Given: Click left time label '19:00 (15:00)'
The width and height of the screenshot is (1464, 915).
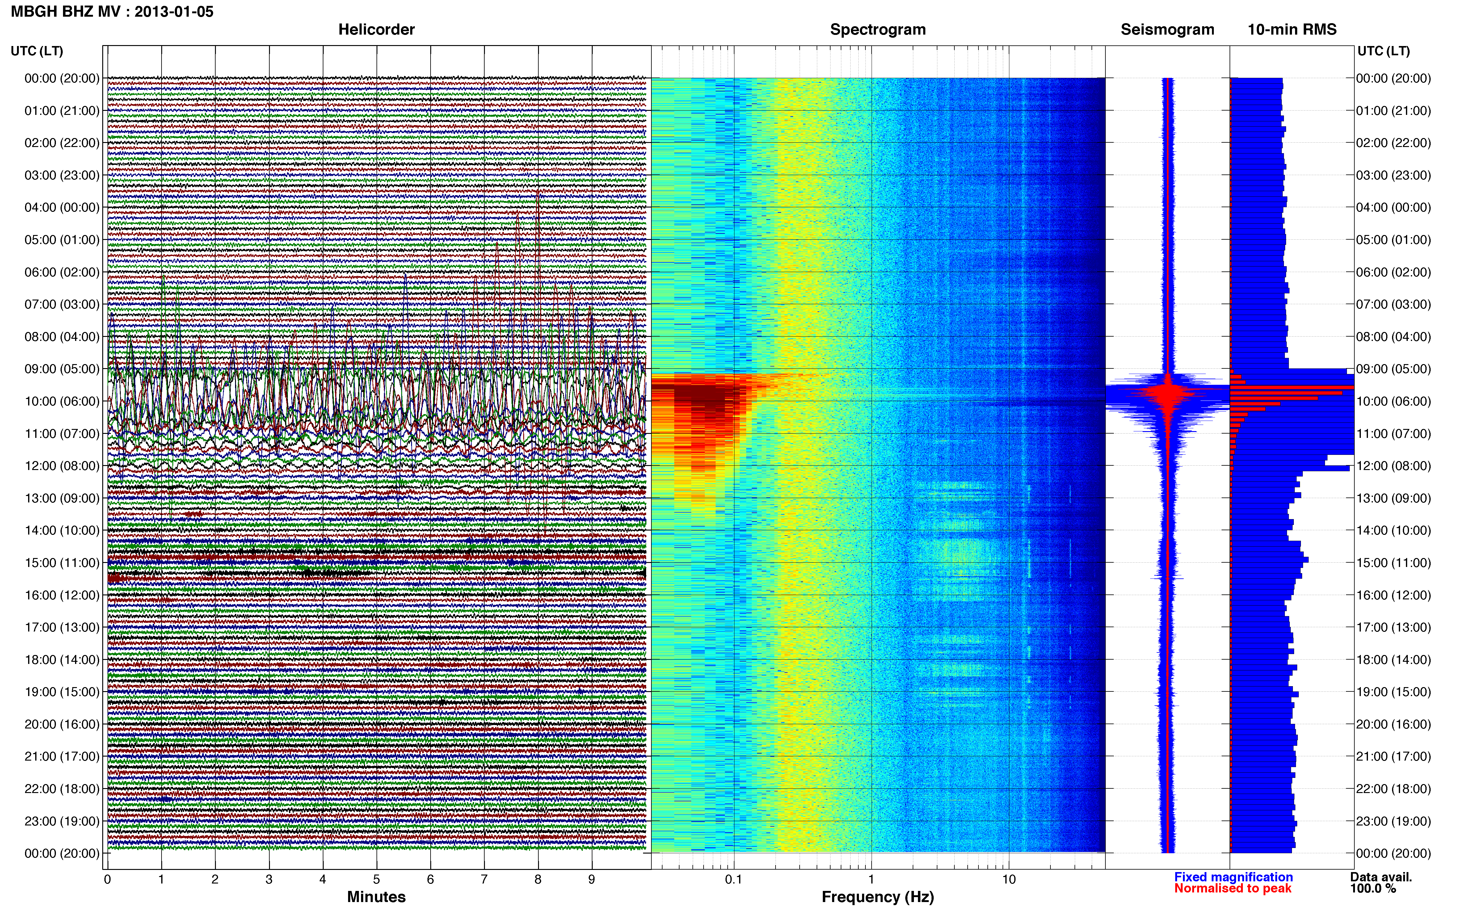Looking at the screenshot, I should point(62,692).
